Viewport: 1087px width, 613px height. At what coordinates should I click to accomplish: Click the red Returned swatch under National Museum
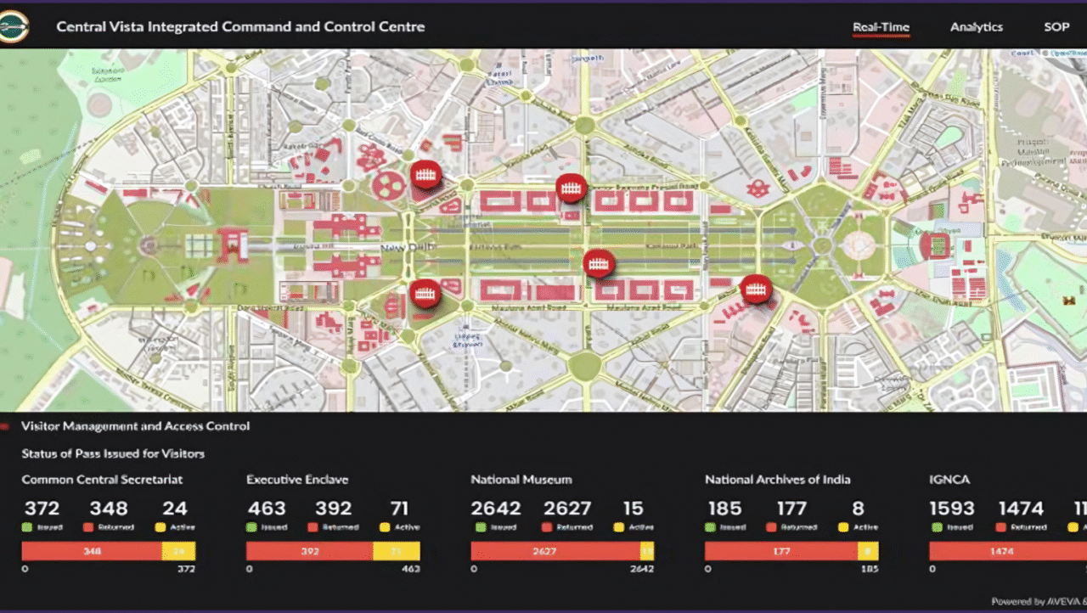(x=547, y=527)
